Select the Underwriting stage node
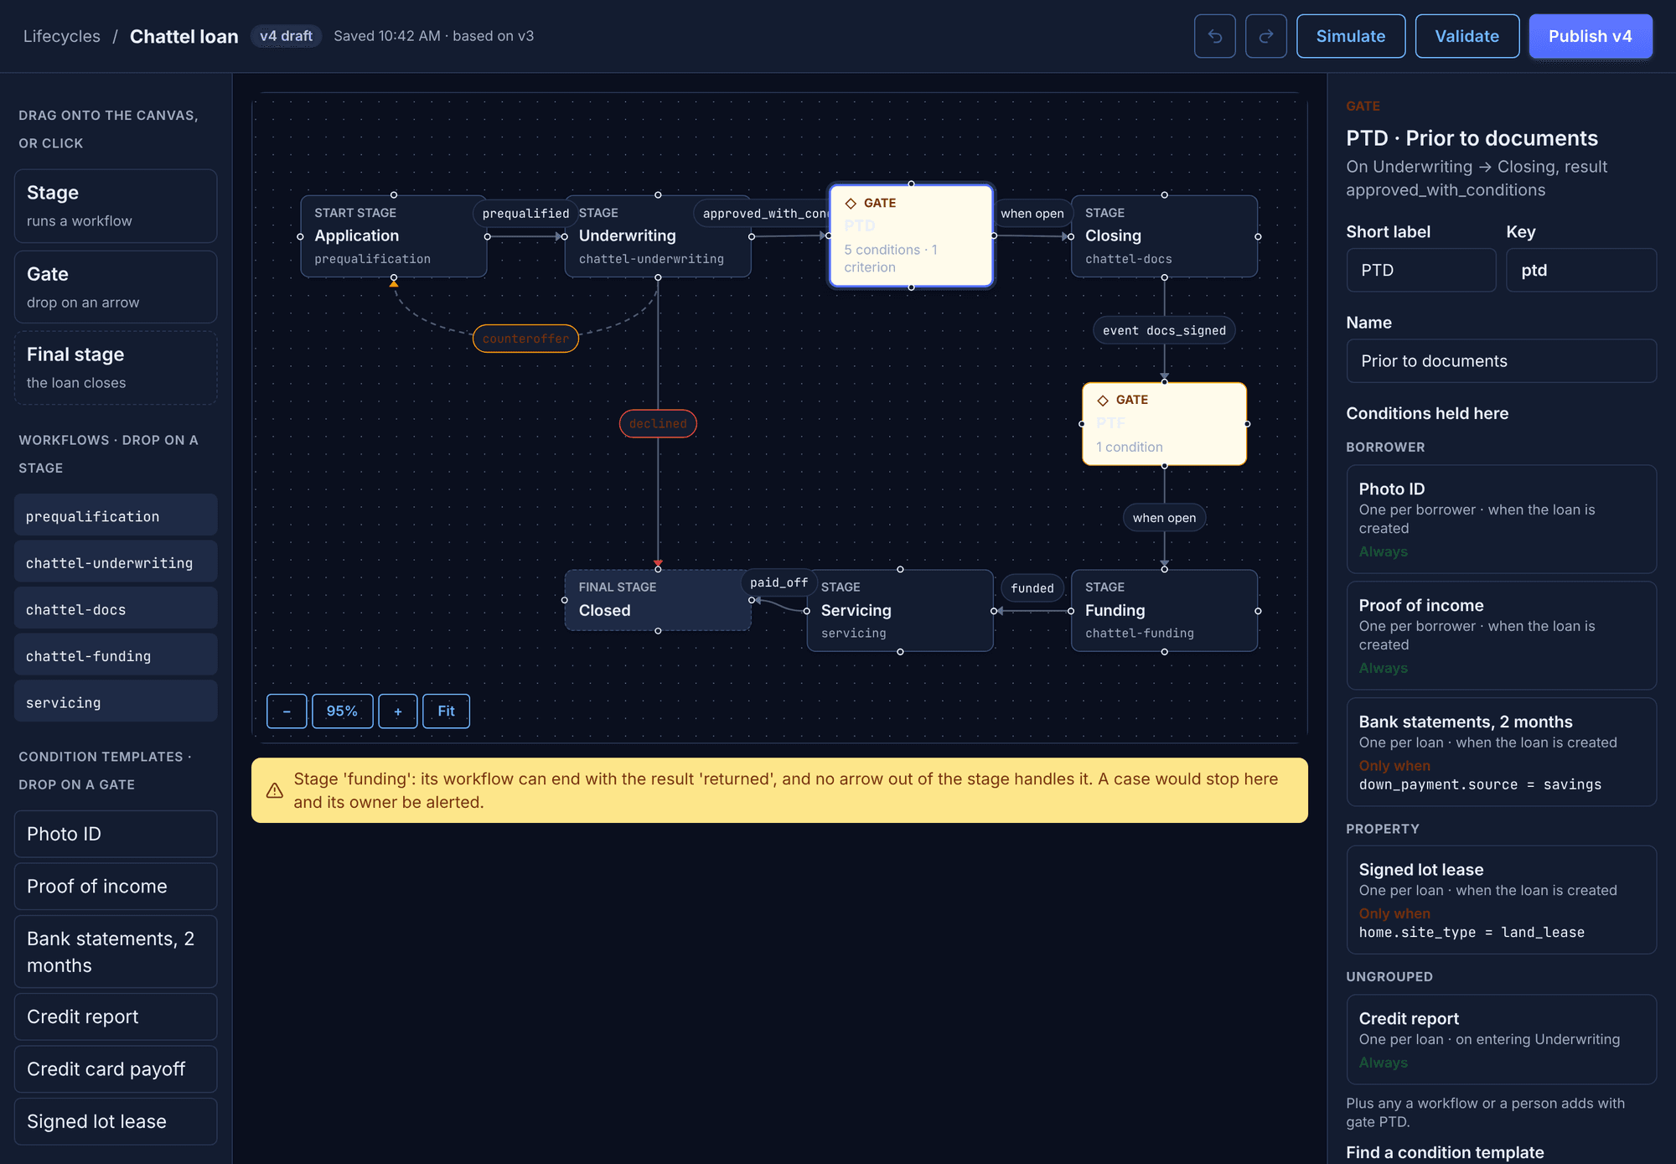Viewport: 1676px width, 1164px height. 657,235
